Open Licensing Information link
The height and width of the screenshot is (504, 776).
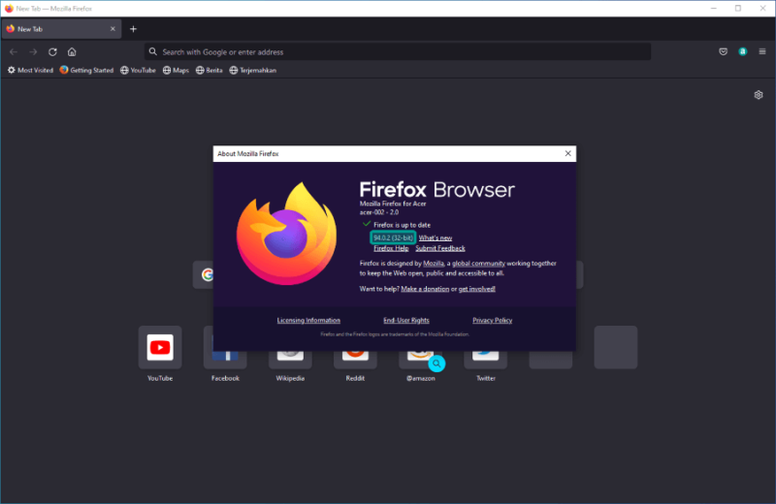[x=308, y=321]
